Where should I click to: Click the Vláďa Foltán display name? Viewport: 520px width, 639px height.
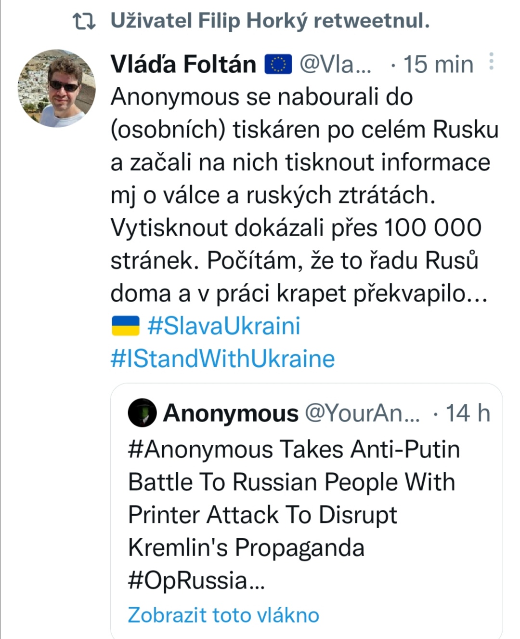pyautogui.click(x=183, y=64)
